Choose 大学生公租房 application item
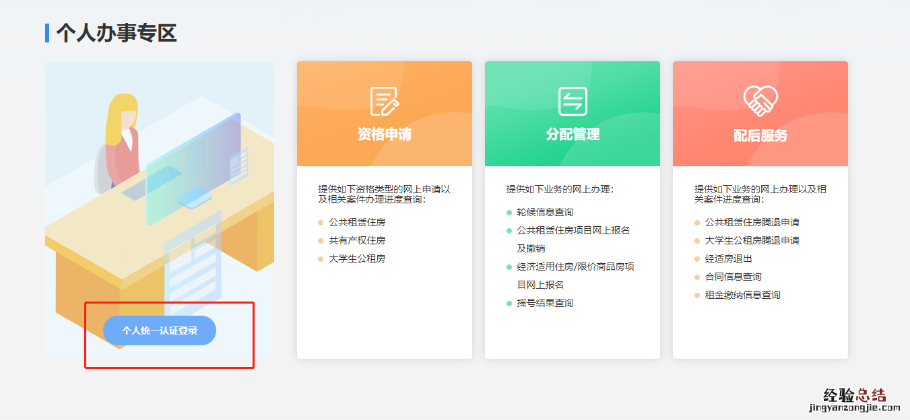Viewport: 910px width, 420px height. point(357,258)
